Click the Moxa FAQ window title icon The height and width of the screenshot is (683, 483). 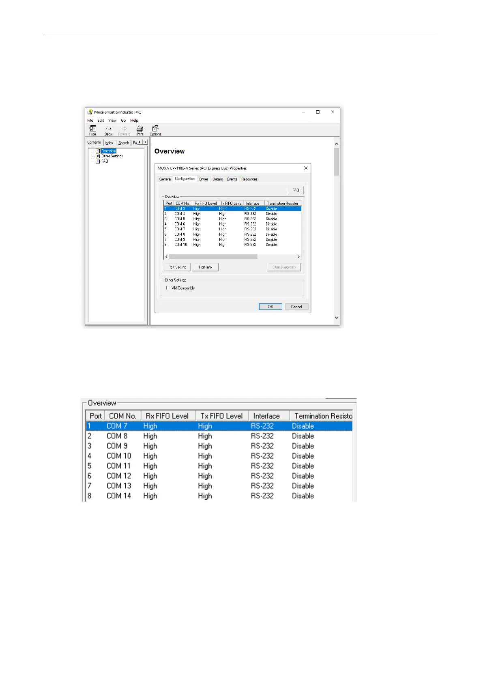point(90,112)
